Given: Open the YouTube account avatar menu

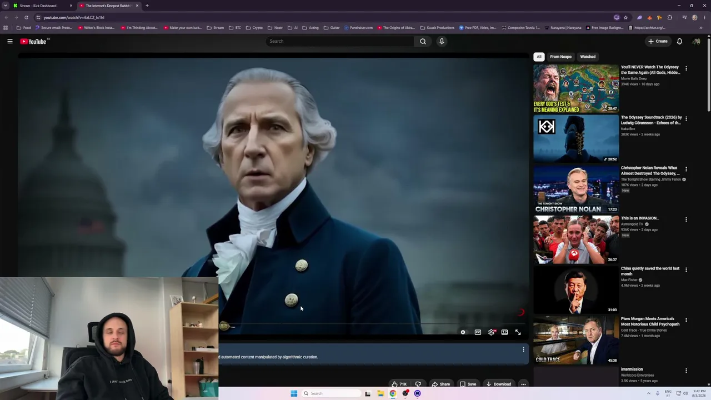Looking at the screenshot, I should (x=696, y=41).
